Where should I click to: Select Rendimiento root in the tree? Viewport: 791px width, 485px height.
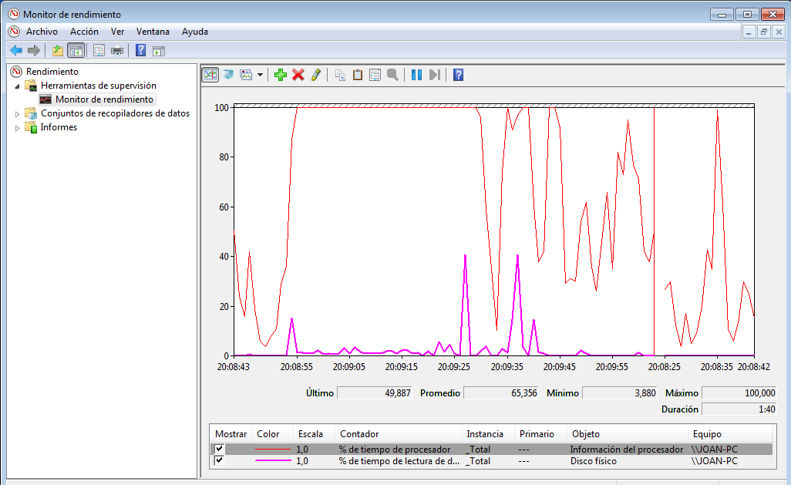(52, 72)
